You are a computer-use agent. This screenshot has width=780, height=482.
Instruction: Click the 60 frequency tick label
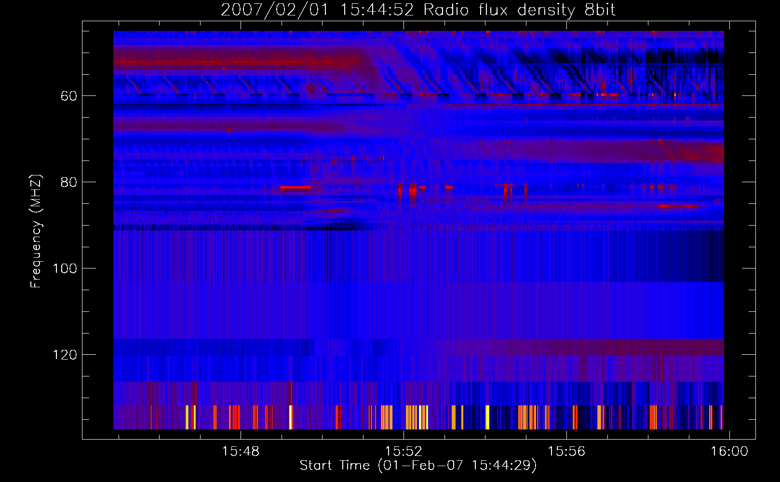coord(69,96)
